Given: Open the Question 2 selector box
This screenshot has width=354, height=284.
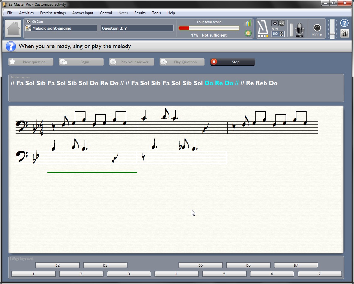Looking at the screenshot, I should [x=137, y=28].
